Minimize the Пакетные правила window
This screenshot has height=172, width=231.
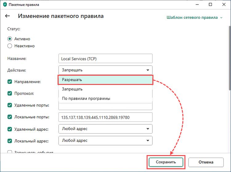(x=197, y=5)
